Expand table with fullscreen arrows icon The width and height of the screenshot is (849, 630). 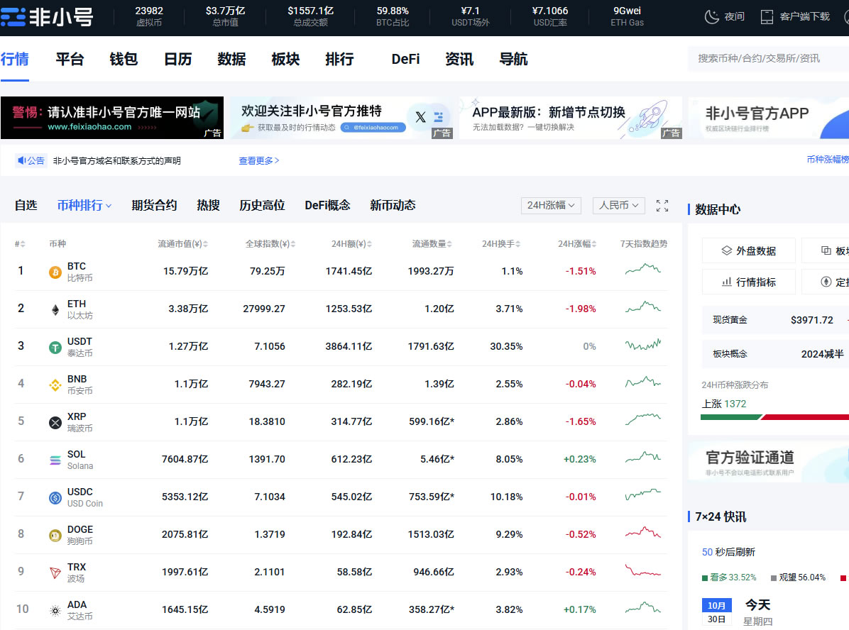point(662,205)
